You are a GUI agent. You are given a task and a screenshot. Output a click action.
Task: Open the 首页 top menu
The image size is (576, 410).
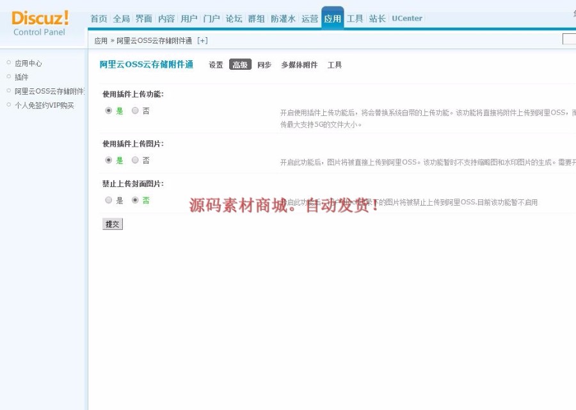pos(99,19)
